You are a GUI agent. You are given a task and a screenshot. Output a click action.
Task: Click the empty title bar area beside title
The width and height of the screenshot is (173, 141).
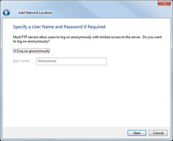pyautogui.click(x=104, y=11)
